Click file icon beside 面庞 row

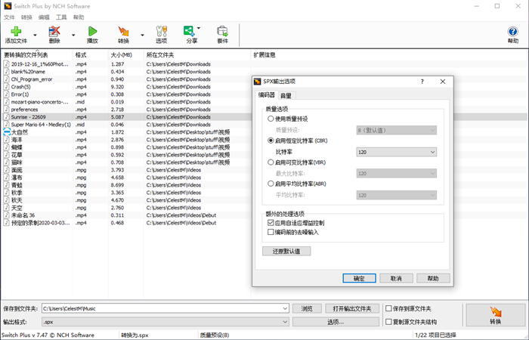tap(6, 170)
